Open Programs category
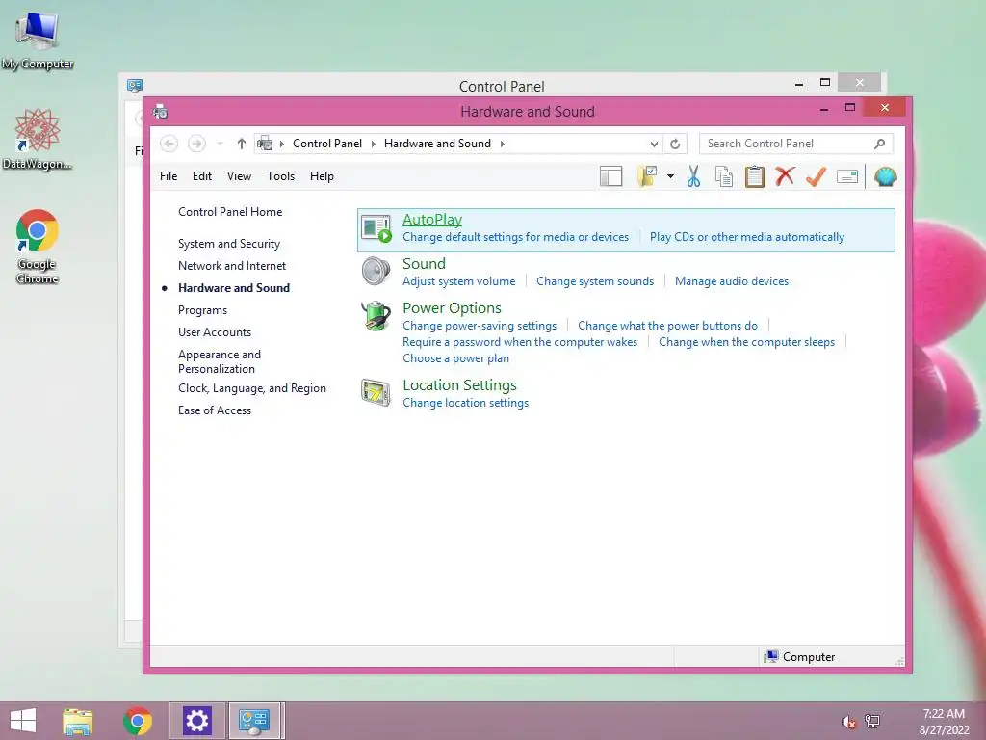The width and height of the screenshot is (986, 740). 202,310
